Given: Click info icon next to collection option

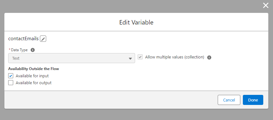Looking at the screenshot, I should pyautogui.click(x=209, y=57).
